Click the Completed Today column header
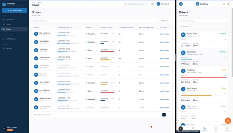The height and width of the screenshot is (133, 233). [x=126, y=27]
